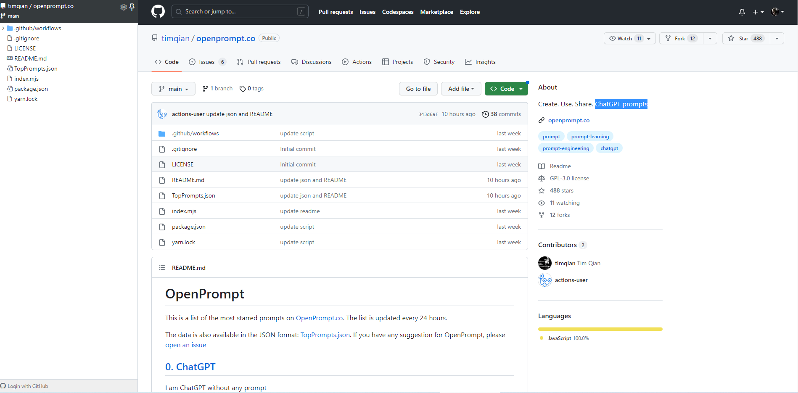This screenshot has width=798, height=393.
Task: Open TopPrompts.json in the file list
Action: click(x=193, y=195)
